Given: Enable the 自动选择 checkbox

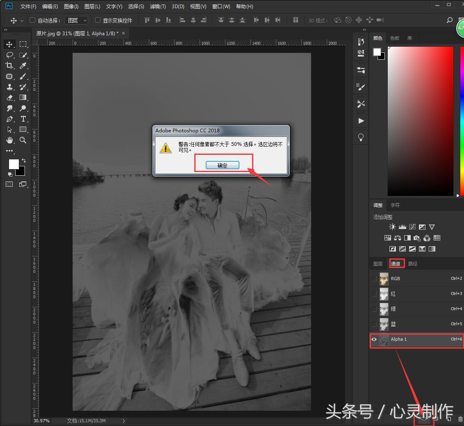Looking at the screenshot, I should click(x=33, y=20).
